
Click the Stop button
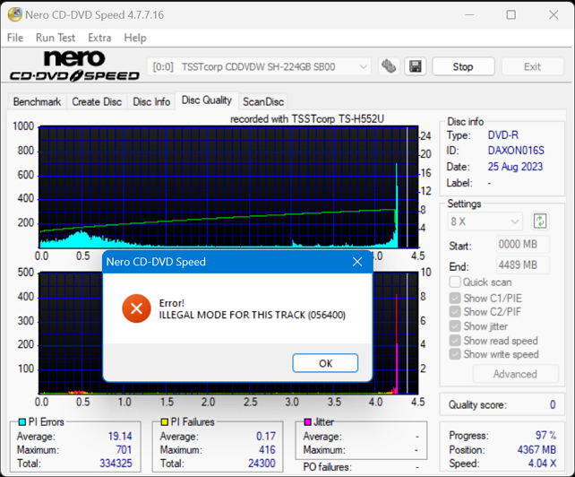(x=463, y=67)
